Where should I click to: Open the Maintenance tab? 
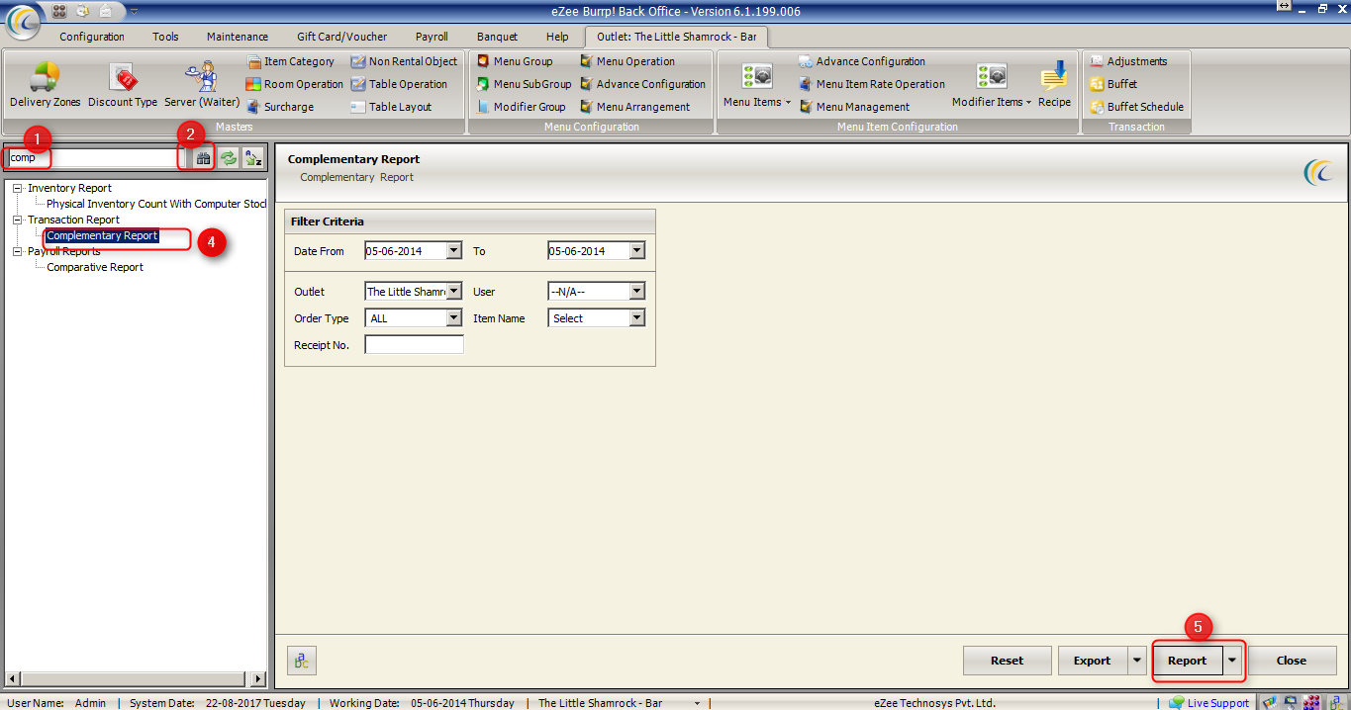[x=238, y=37]
